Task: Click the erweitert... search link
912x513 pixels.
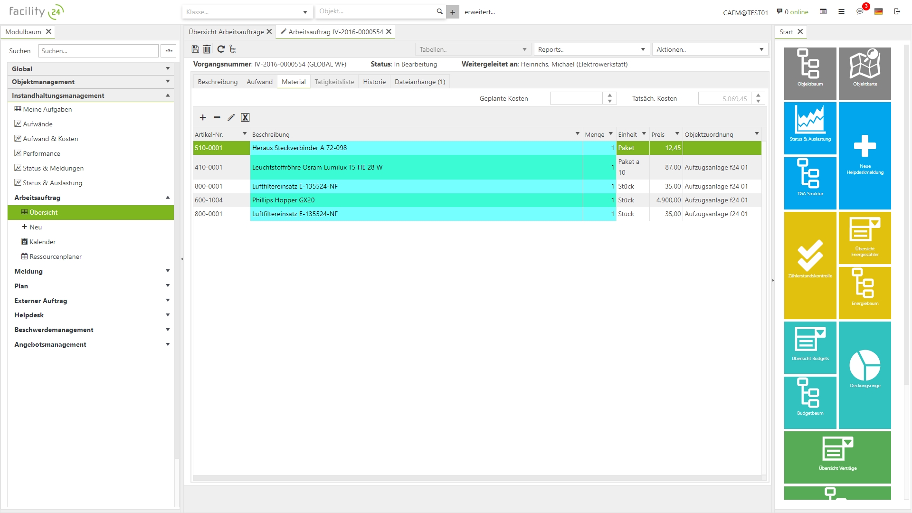Action: 479,12
